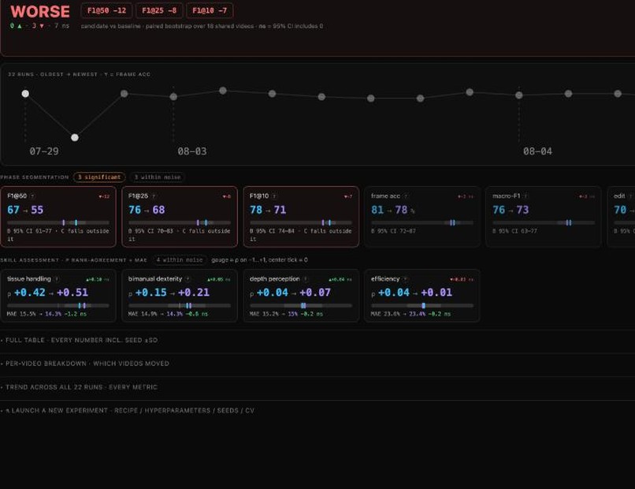
Task: Click the red delta badge on efficiency card
Action: point(462,279)
